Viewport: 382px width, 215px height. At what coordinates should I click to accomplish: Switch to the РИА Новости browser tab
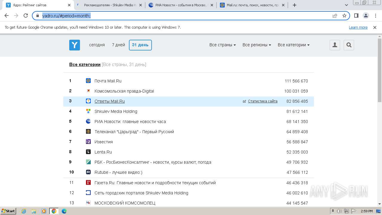(x=180, y=5)
